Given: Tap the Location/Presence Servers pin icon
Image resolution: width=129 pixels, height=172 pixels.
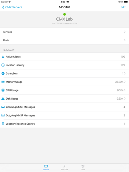Looking at the screenshot, I should (x=3, y=124).
